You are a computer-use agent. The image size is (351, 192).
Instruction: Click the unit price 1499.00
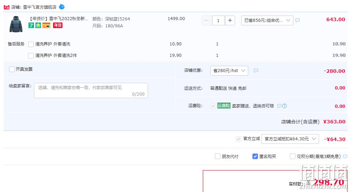(176, 19)
